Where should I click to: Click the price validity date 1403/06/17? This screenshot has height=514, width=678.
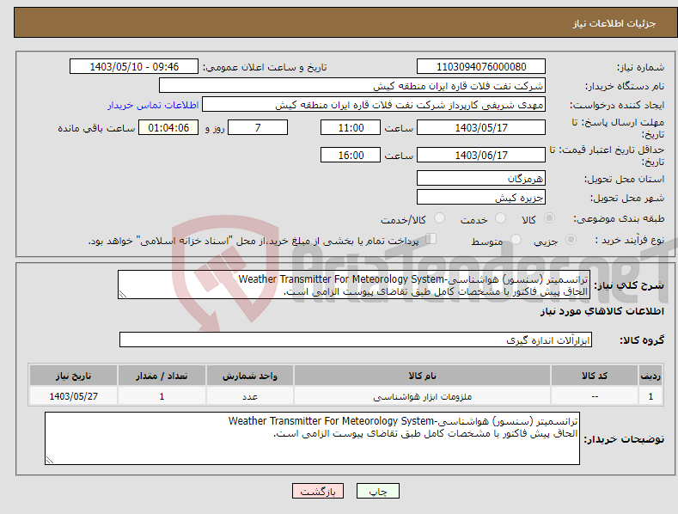pos(481,155)
